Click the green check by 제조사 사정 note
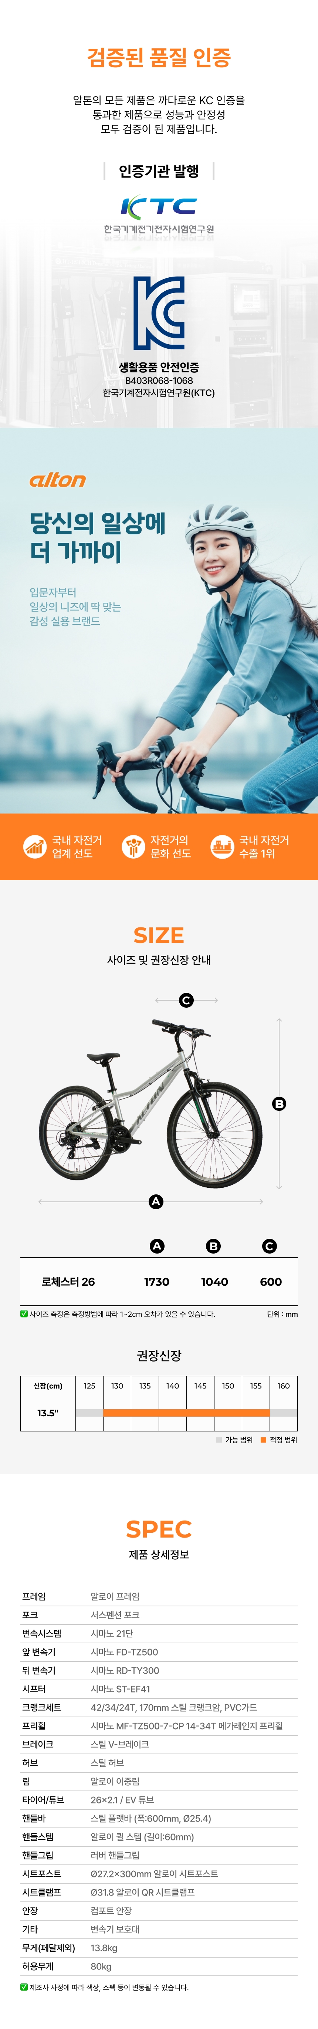Image resolution: width=318 pixels, height=2029 pixels. click(x=24, y=1986)
